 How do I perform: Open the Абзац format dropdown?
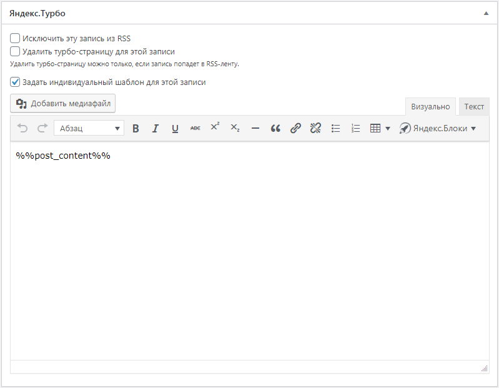coord(89,128)
